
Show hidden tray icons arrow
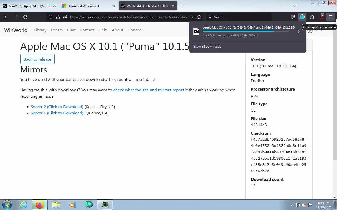tap(291, 205)
